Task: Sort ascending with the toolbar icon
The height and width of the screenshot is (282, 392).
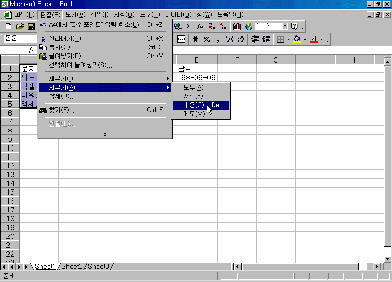Action: (x=212, y=26)
